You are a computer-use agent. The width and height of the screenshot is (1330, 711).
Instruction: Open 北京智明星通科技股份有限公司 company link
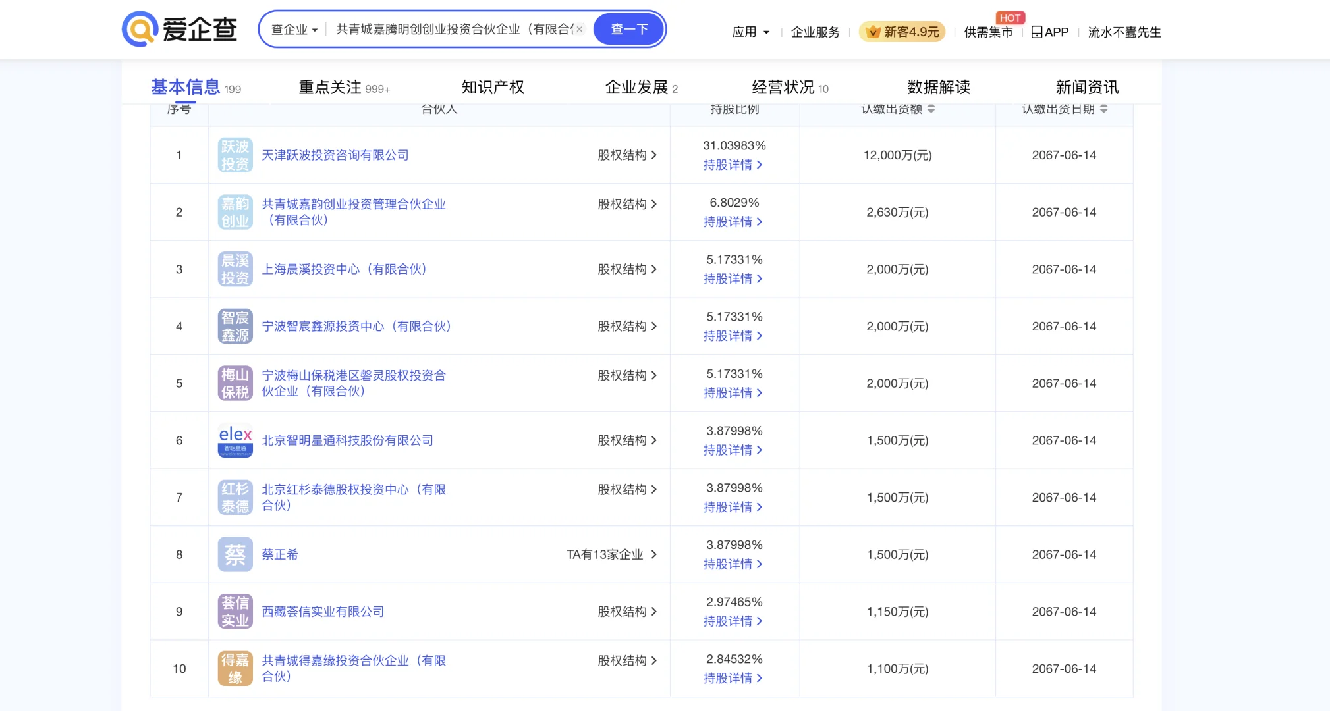(347, 440)
